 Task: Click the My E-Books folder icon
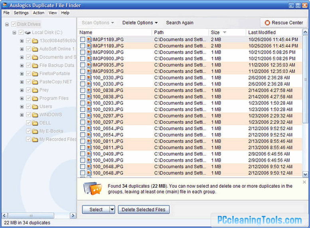[x=35, y=131]
